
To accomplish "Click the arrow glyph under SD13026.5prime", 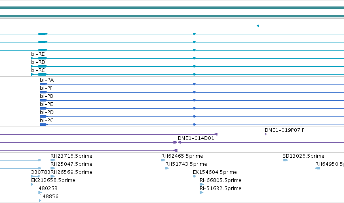I will 285,160.
